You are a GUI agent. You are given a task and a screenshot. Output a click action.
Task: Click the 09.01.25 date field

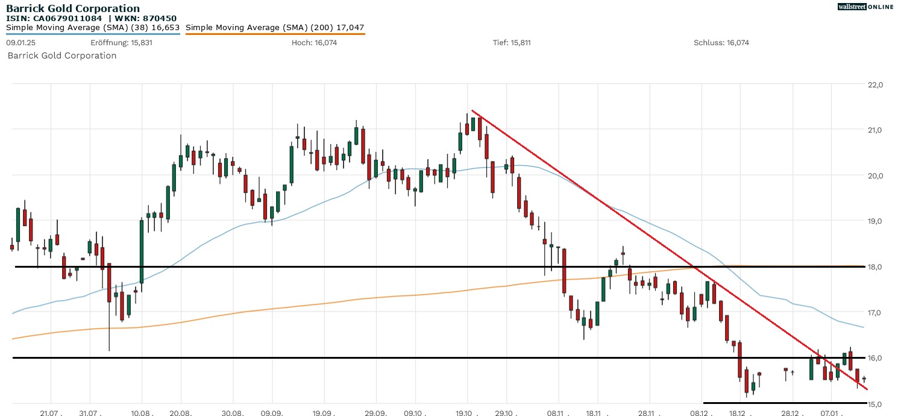[20, 43]
